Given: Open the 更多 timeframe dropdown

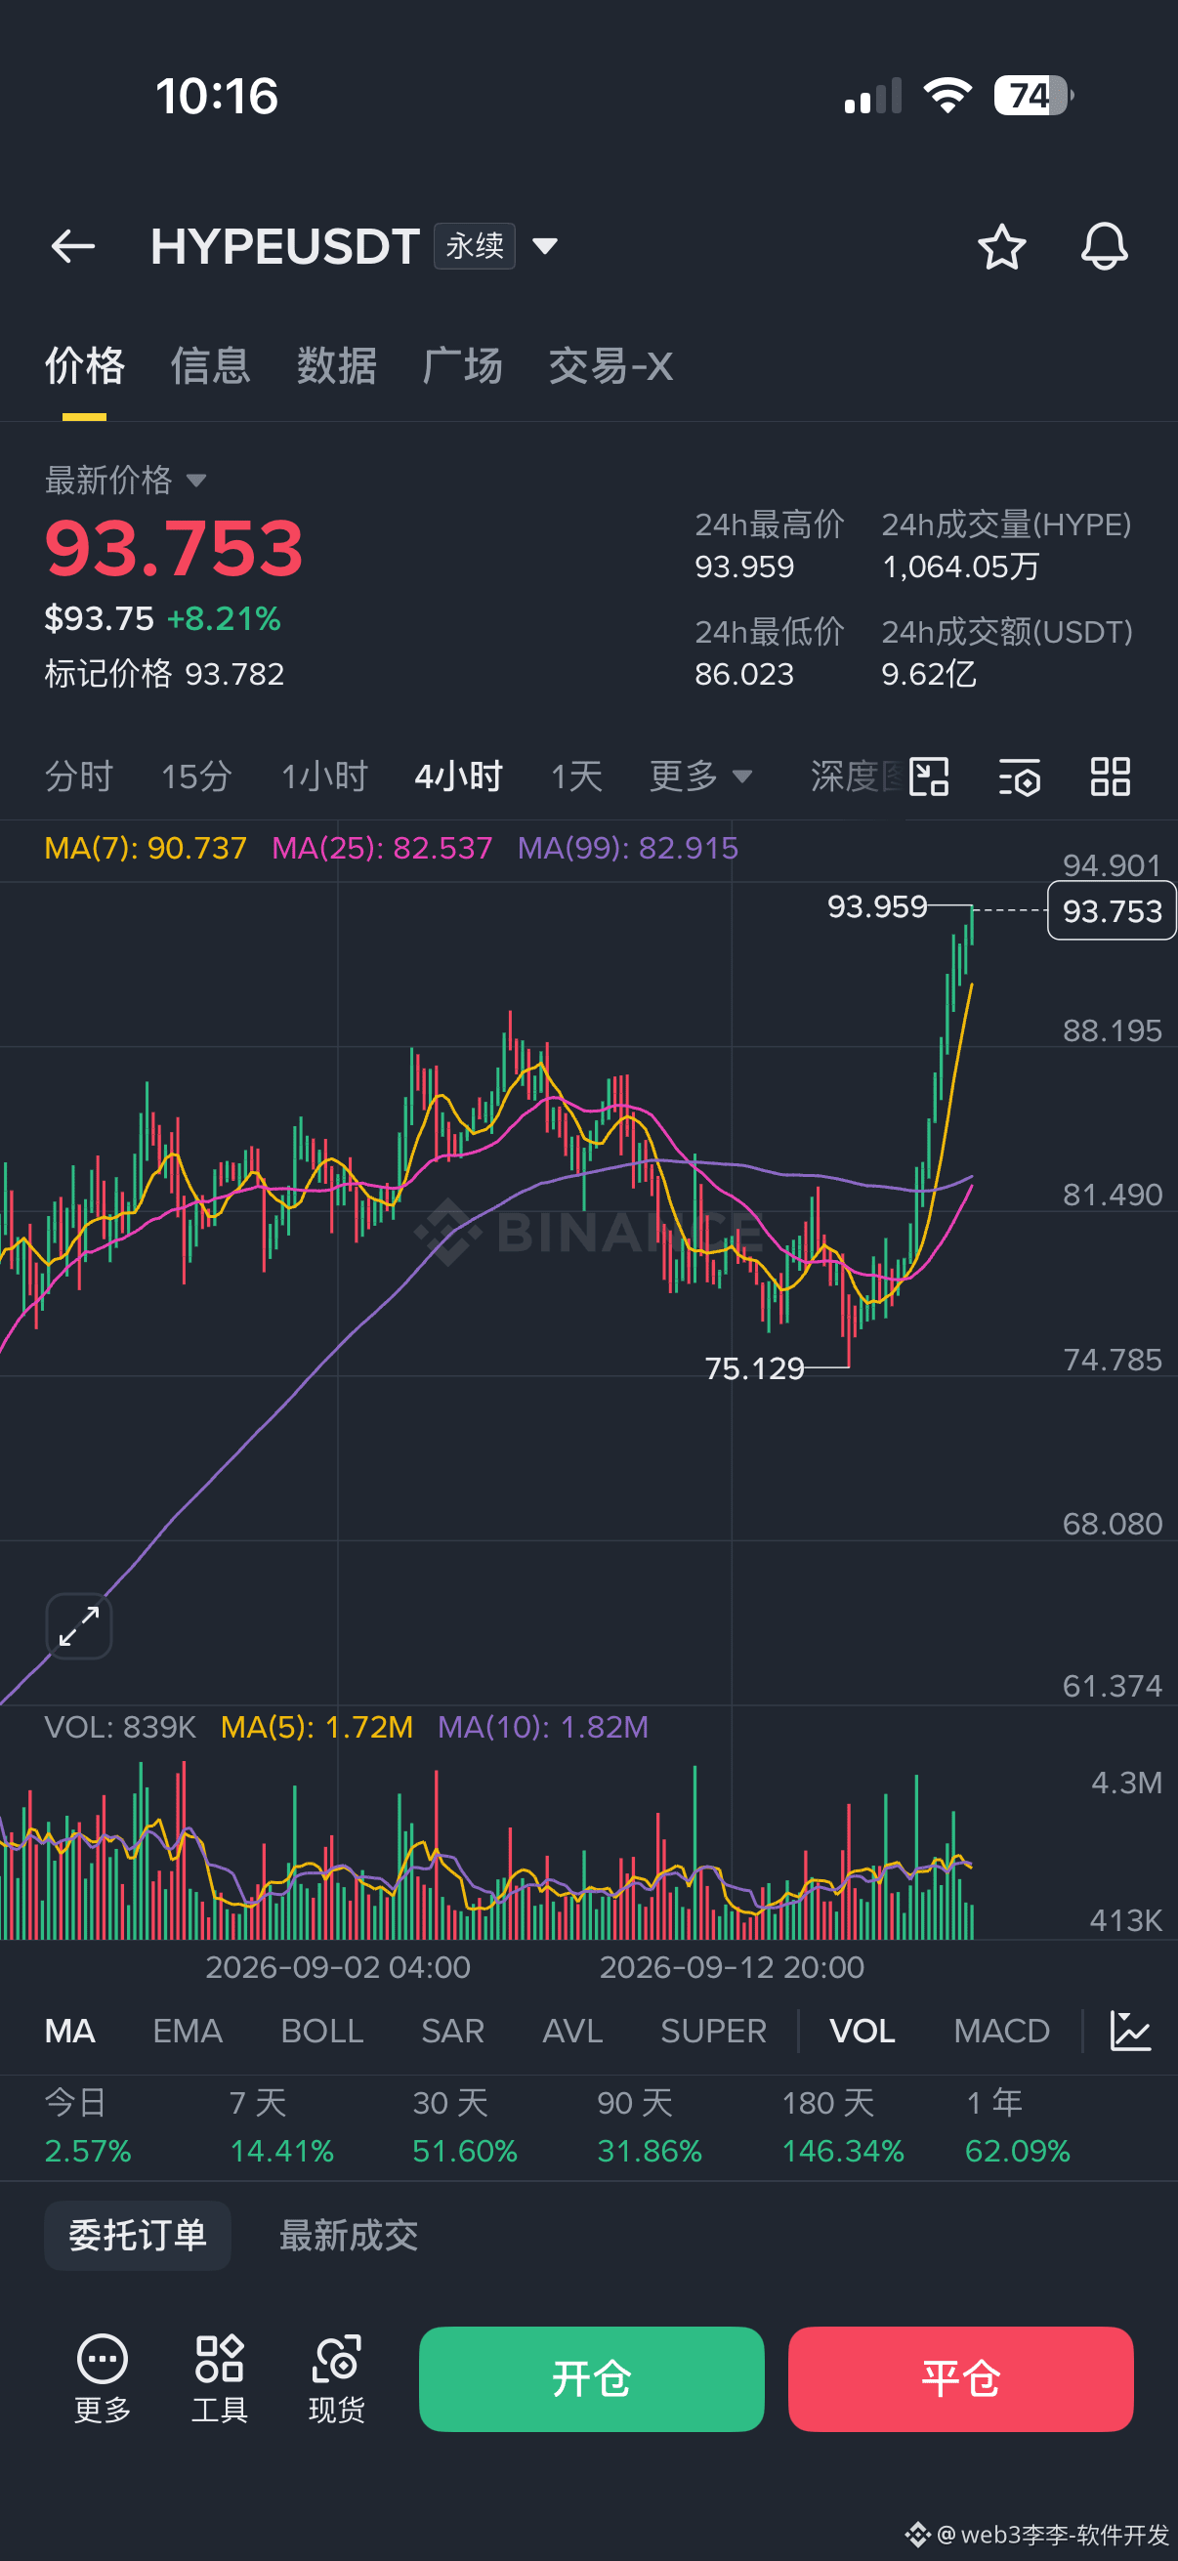Looking at the screenshot, I should (700, 777).
